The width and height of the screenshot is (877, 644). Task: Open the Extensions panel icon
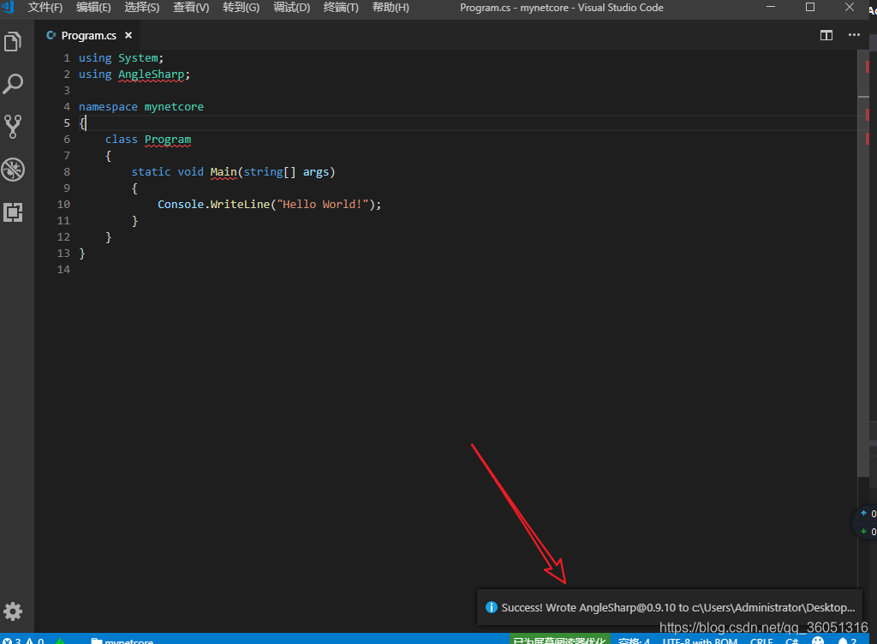13,212
